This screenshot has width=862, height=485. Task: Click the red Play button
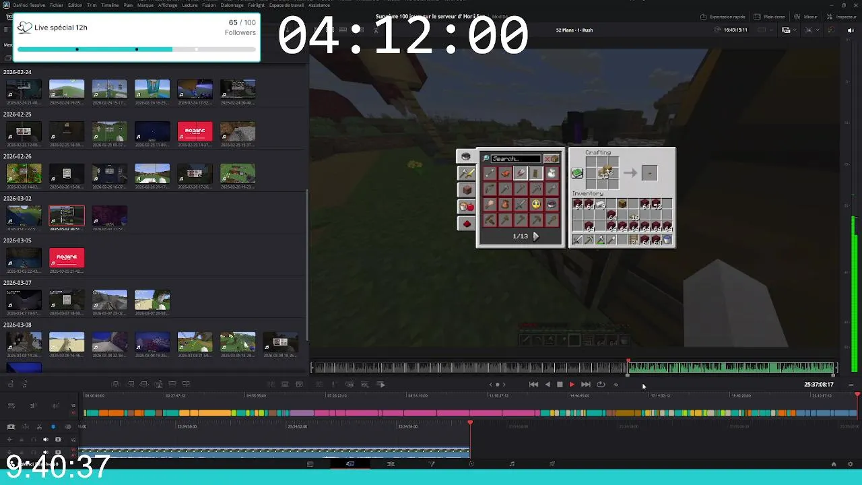point(572,385)
